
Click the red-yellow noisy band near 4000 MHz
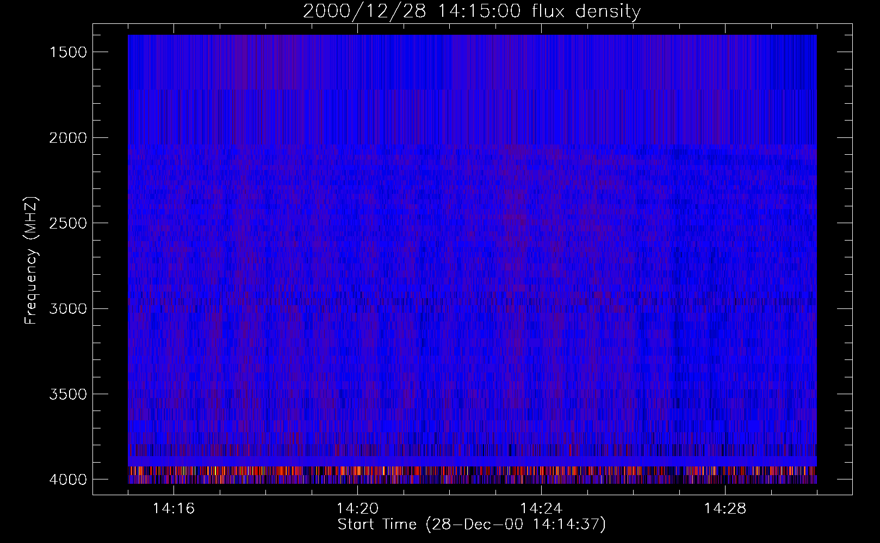click(472, 471)
